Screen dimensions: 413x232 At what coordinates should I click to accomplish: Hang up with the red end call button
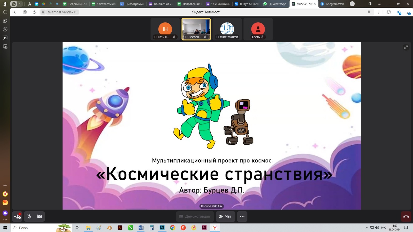pos(406,217)
